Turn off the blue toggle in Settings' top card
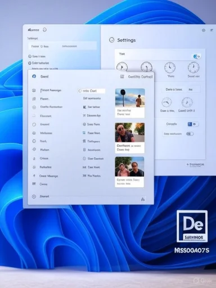The width and height of the screenshot is (216, 288). [197, 56]
